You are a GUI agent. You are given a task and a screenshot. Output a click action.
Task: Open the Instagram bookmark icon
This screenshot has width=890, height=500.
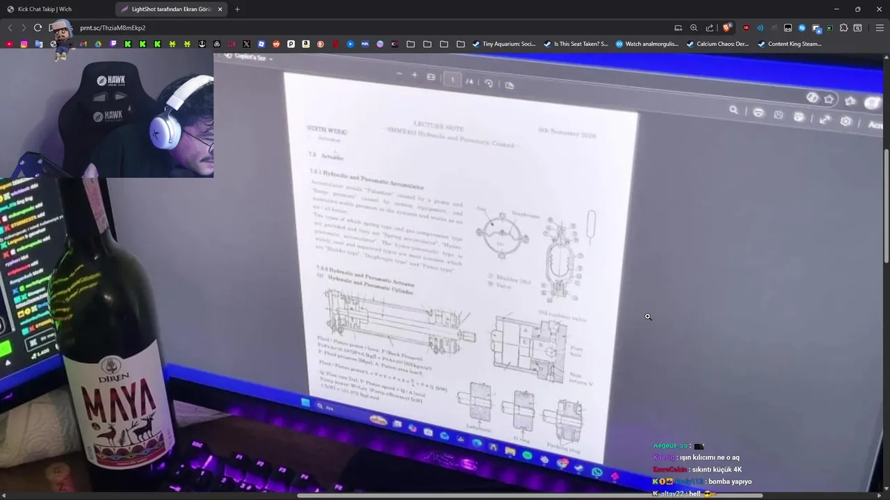point(24,44)
